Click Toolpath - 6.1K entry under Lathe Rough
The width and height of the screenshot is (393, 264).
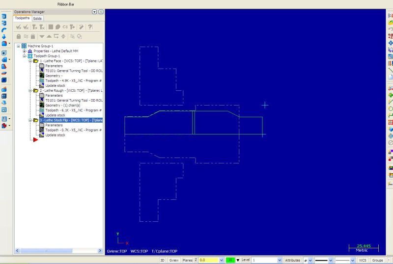73,110
